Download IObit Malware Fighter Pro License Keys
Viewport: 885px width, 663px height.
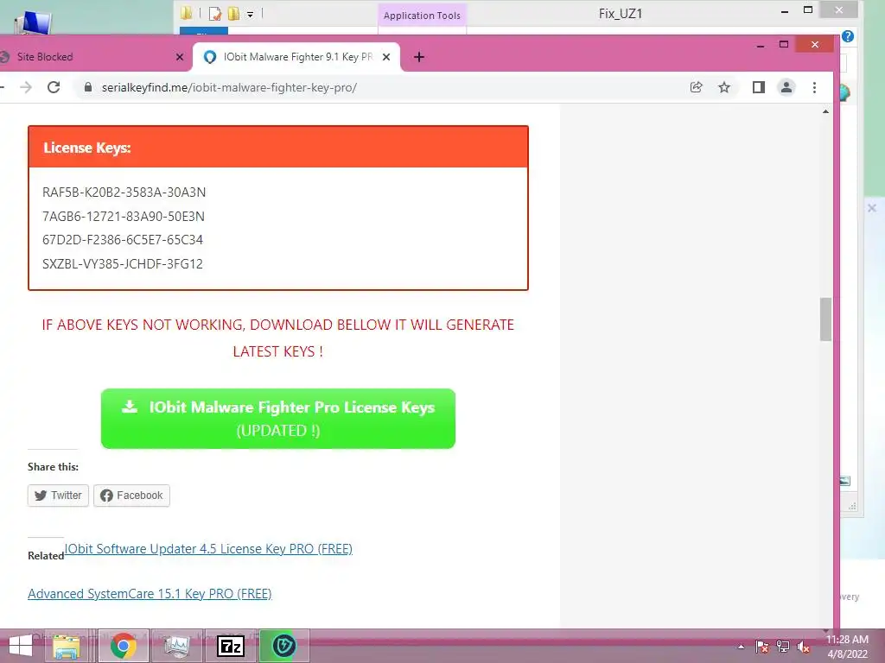[278, 419]
